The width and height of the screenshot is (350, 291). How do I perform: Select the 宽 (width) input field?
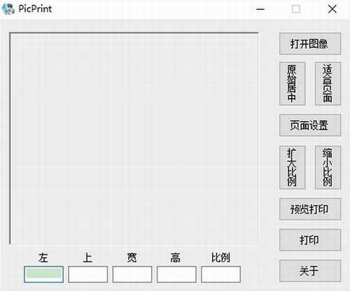point(132,274)
